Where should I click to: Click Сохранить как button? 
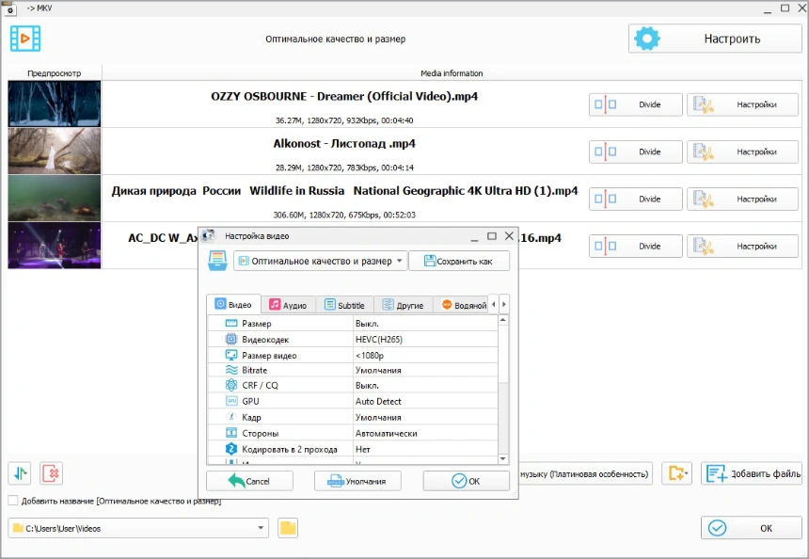coord(459,262)
